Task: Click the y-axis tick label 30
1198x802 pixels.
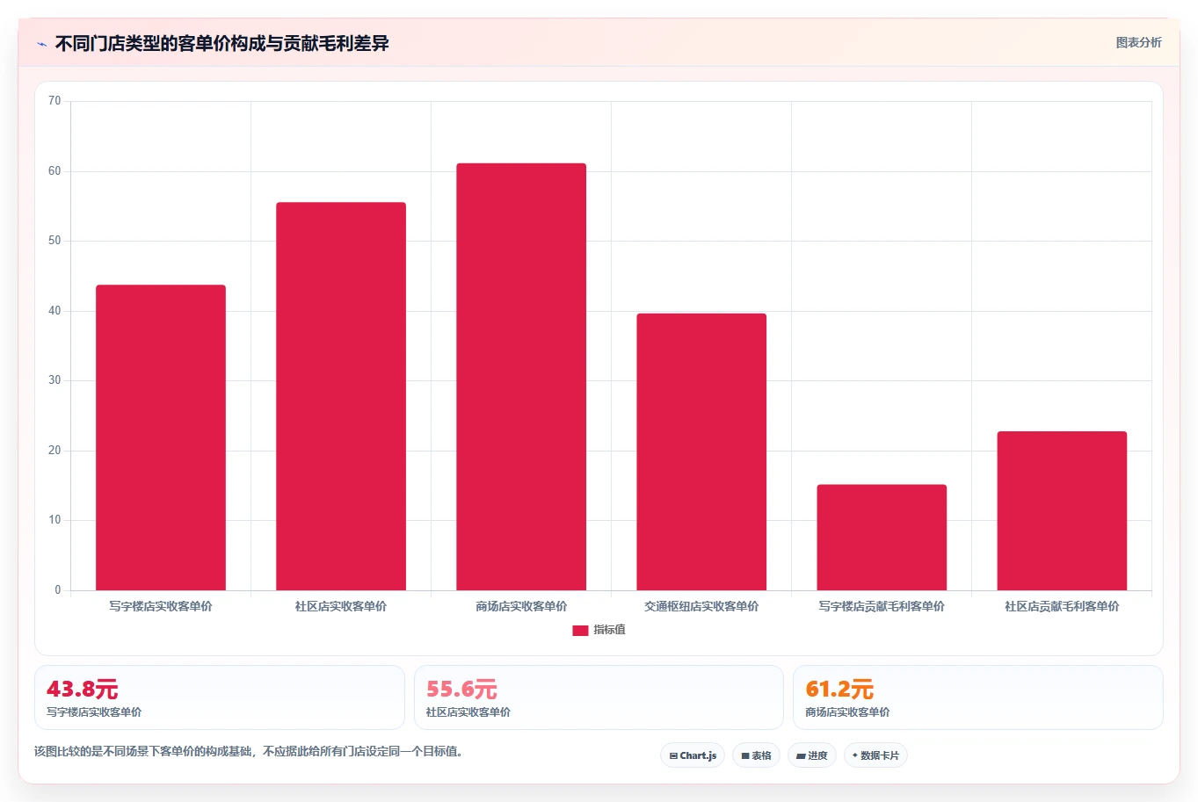Action: [54, 380]
